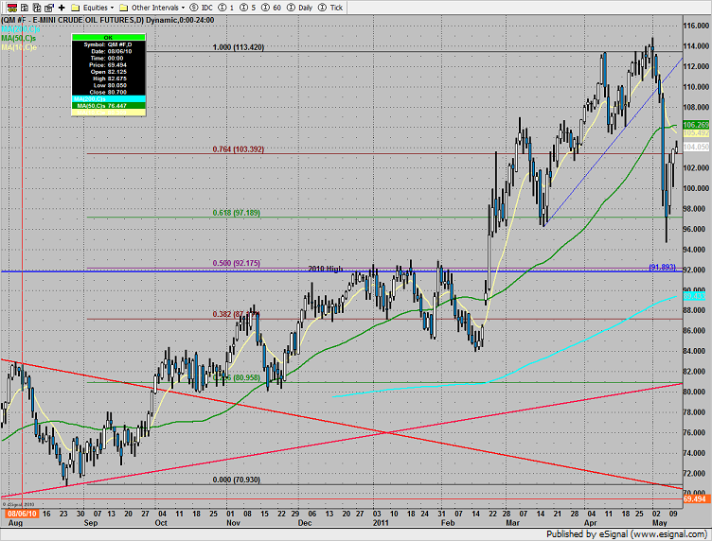Click the Fibonacci label 1.000 (113.420)
712x541 pixels.
[239, 47]
